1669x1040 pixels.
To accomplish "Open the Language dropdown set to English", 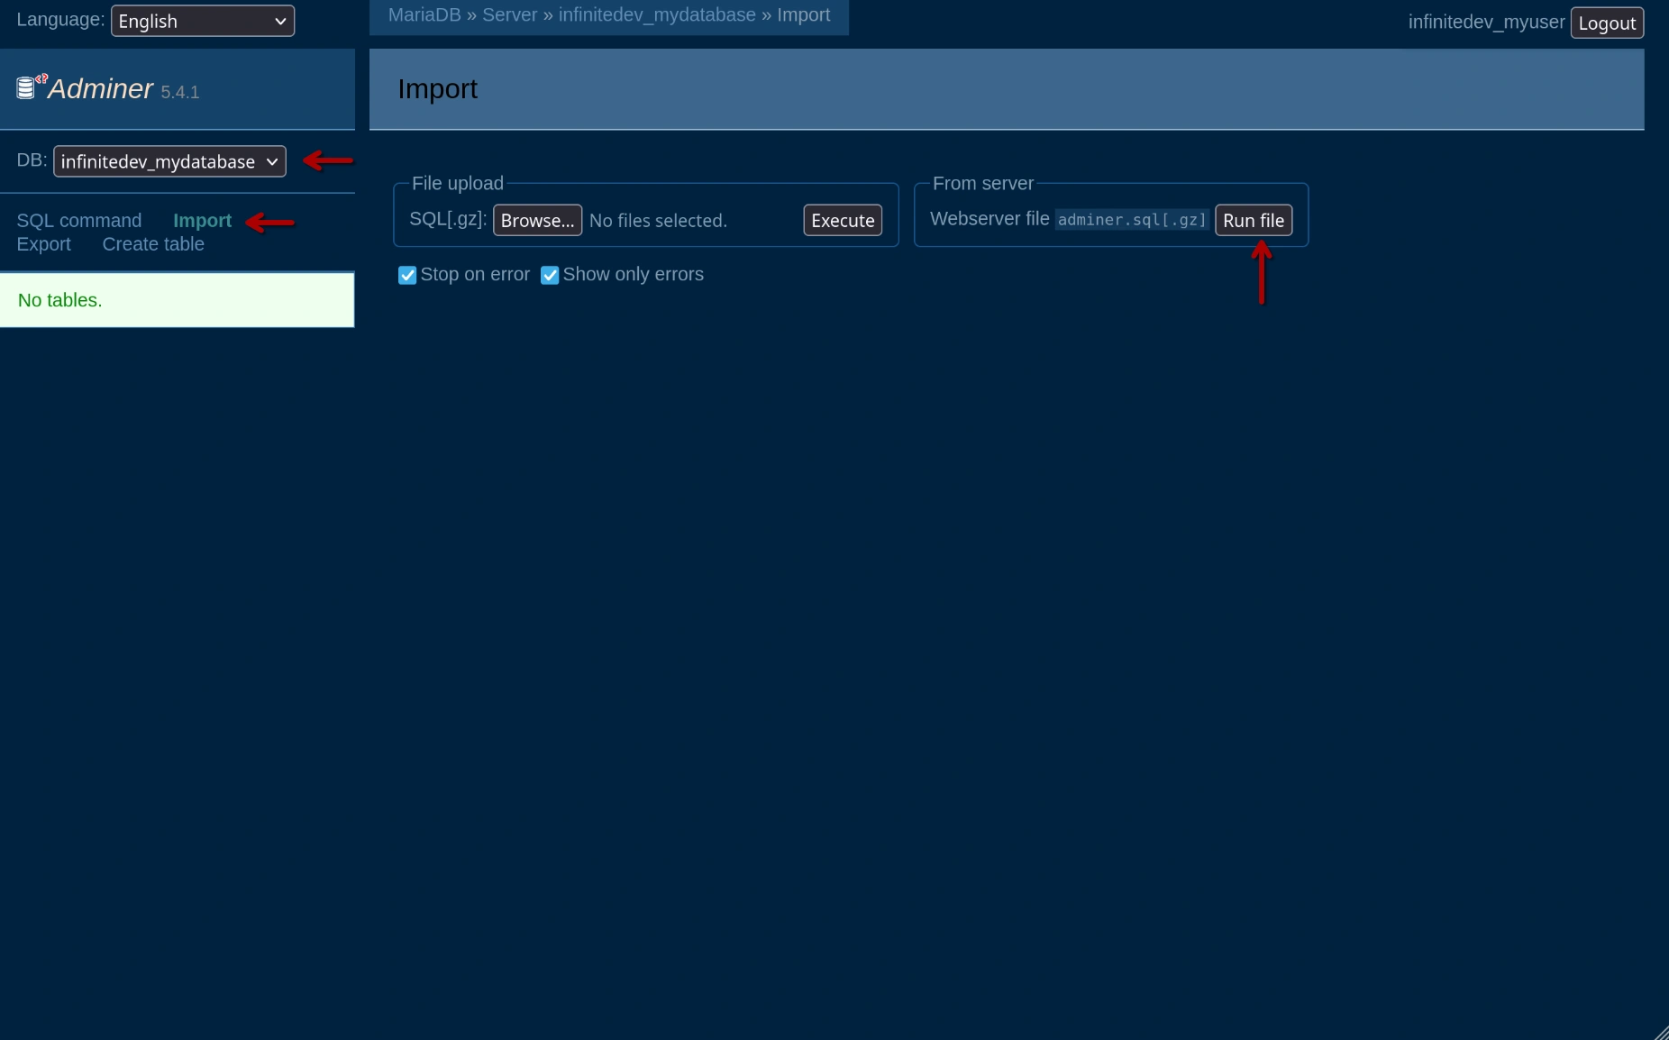I will point(202,20).
